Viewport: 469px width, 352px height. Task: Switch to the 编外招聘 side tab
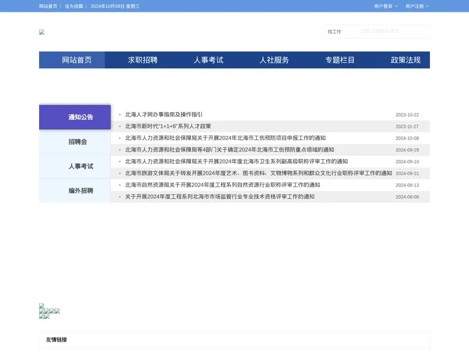click(x=75, y=190)
